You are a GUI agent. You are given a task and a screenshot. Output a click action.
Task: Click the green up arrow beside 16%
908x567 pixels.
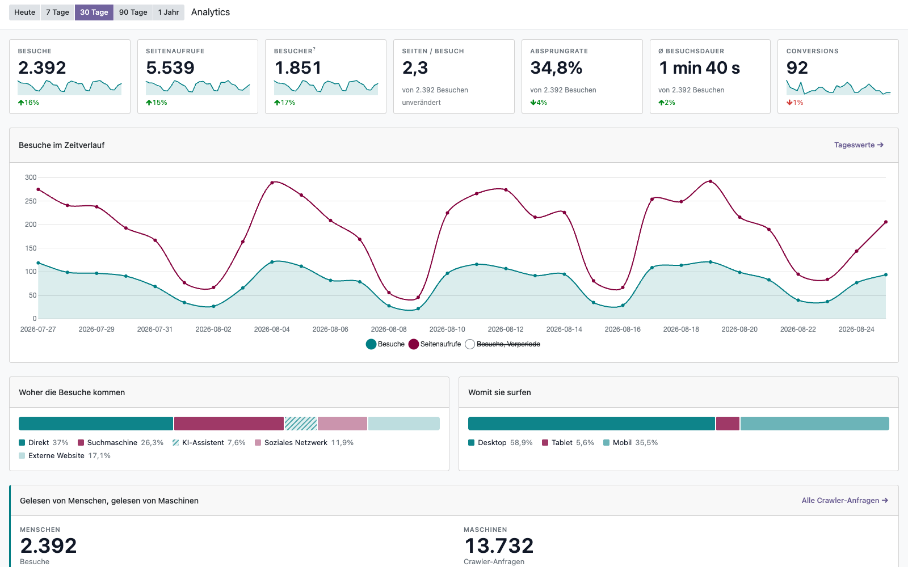point(21,103)
